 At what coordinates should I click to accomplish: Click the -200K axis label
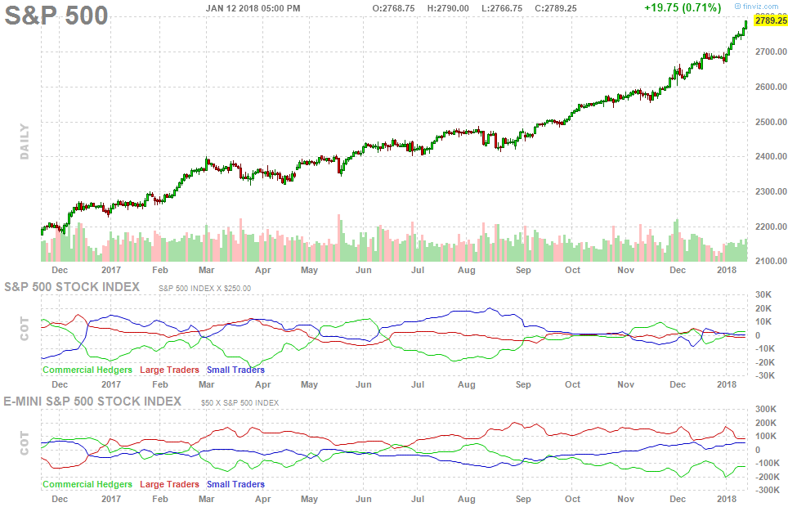coord(768,477)
